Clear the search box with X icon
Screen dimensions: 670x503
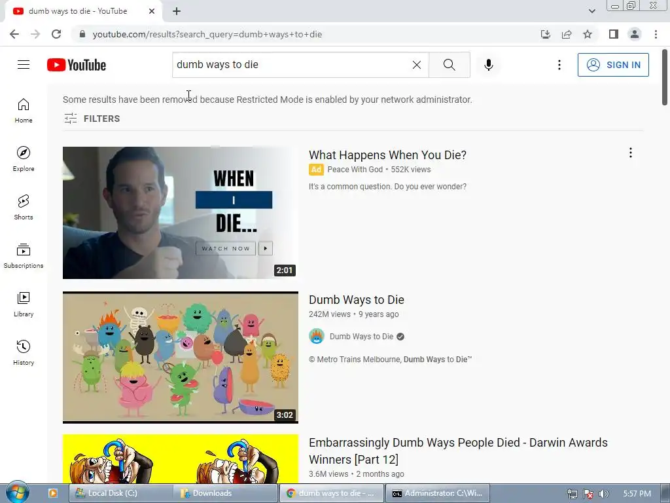[417, 65]
